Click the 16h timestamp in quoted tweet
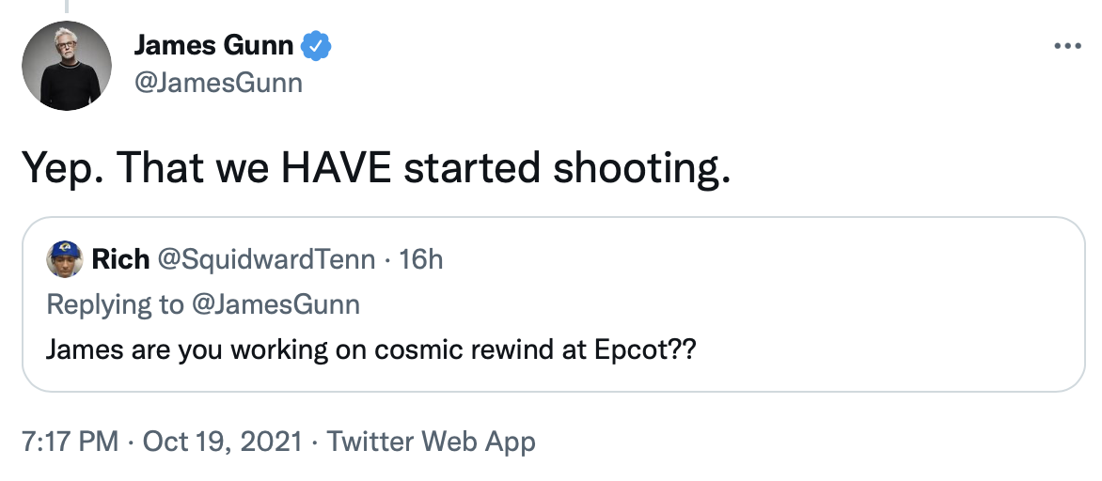 click(420, 259)
